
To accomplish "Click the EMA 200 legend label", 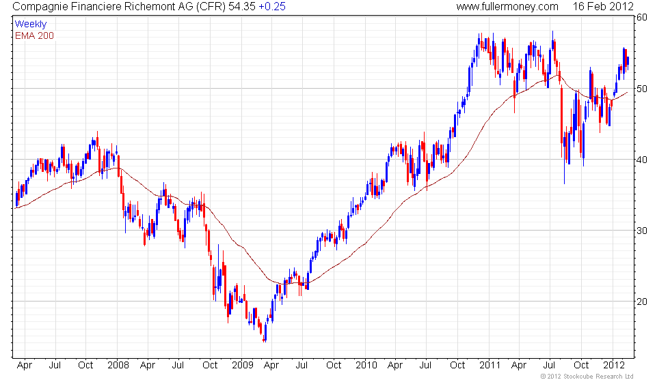I will click(35, 35).
